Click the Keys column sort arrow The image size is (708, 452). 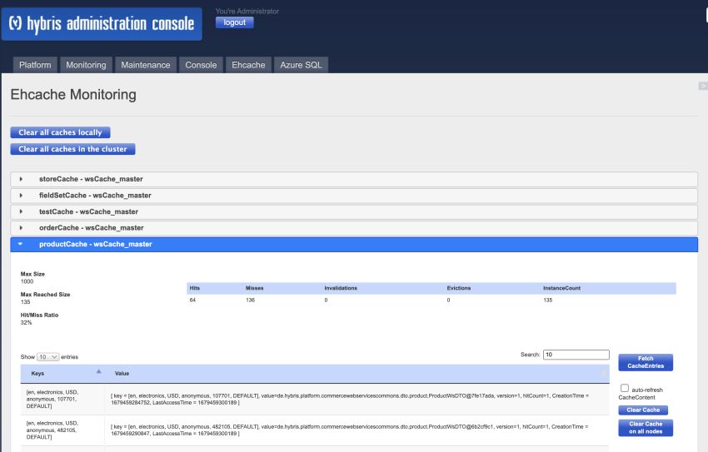[98, 372]
